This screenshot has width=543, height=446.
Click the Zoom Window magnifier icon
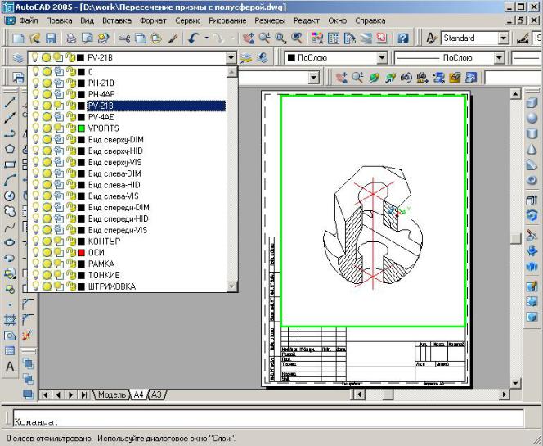click(x=280, y=38)
